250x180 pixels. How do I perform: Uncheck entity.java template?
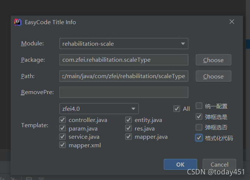tap(128, 120)
